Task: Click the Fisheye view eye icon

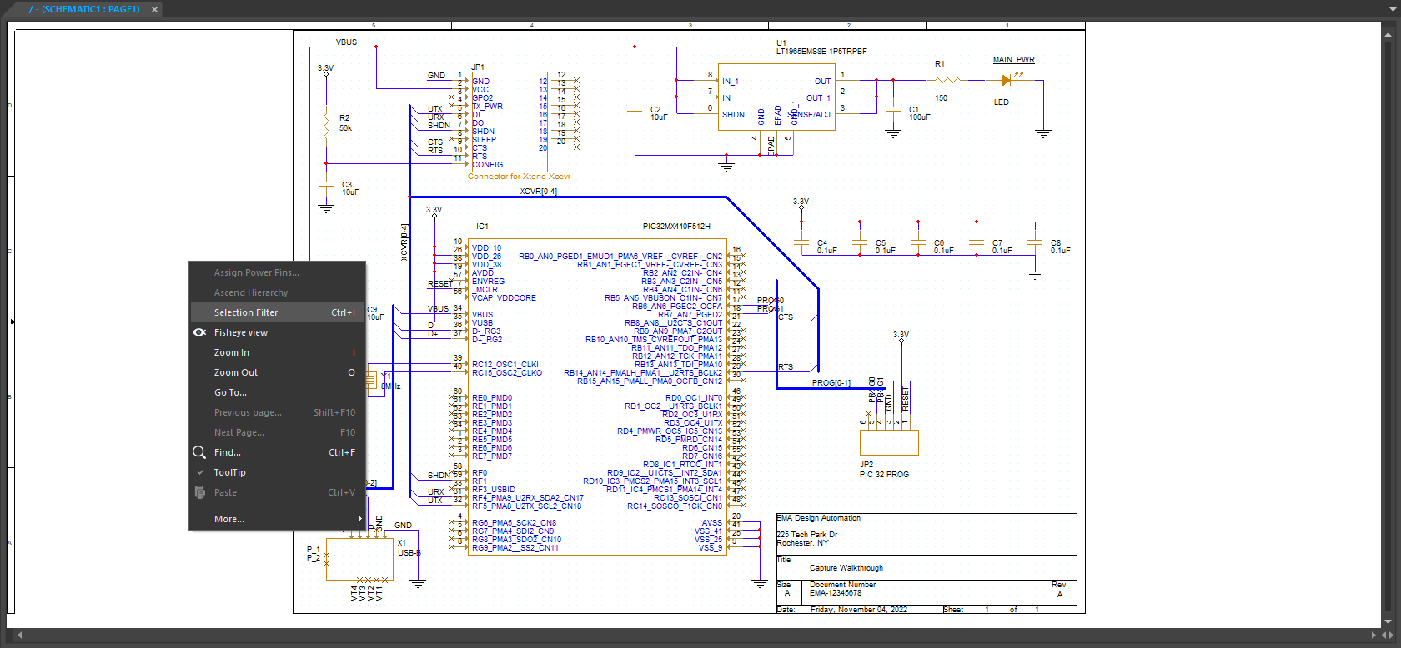Action: click(199, 332)
